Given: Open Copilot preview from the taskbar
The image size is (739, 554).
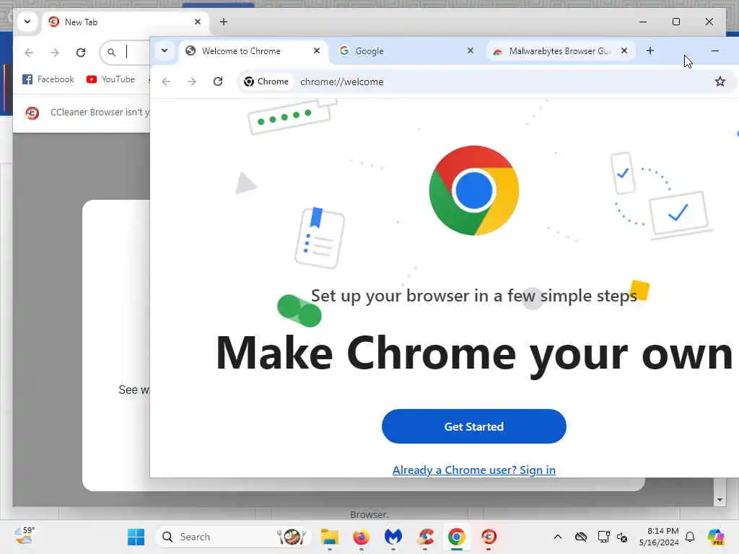Looking at the screenshot, I should (x=716, y=537).
